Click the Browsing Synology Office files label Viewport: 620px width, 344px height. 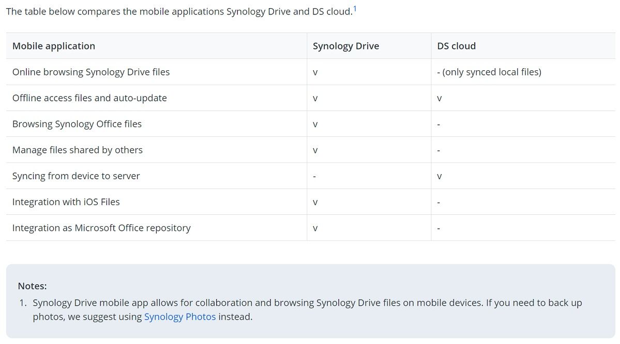[77, 124]
